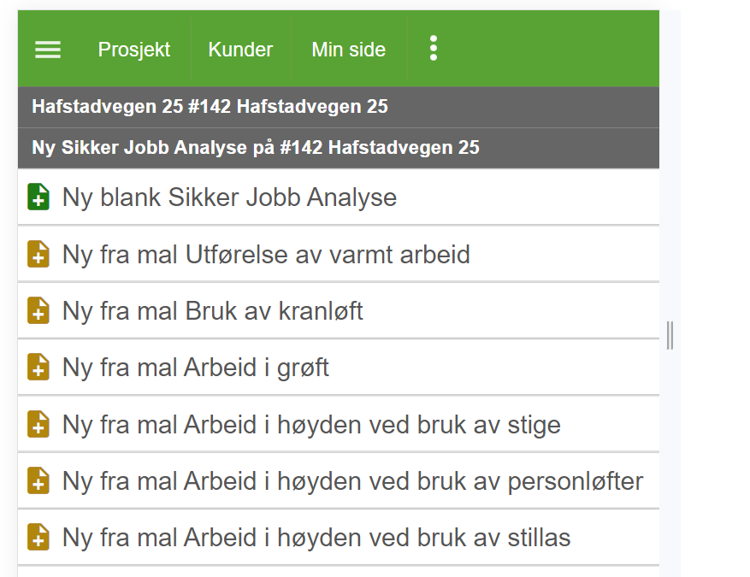
Task: Open Min side in the top bar
Action: tap(348, 50)
